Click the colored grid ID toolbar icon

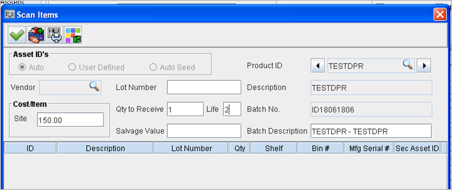[x=73, y=35]
